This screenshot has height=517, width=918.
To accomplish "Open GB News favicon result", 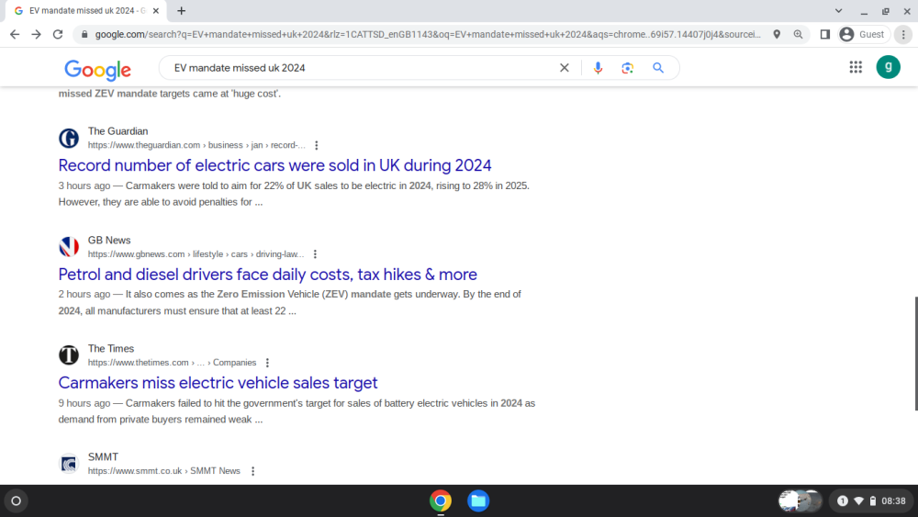I will tap(69, 246).
